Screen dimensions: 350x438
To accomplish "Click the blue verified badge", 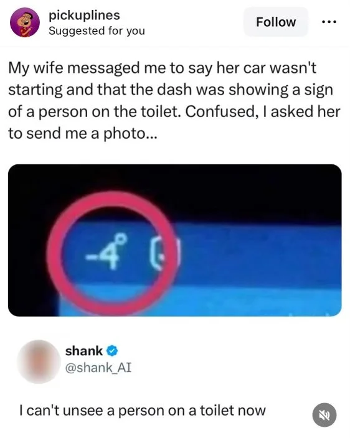I will click(112, 351).
